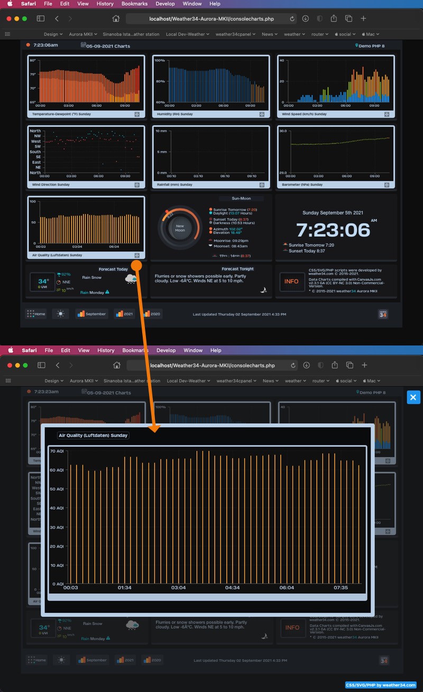
Task: Go back in the upper Safari window
Action: 57,18
